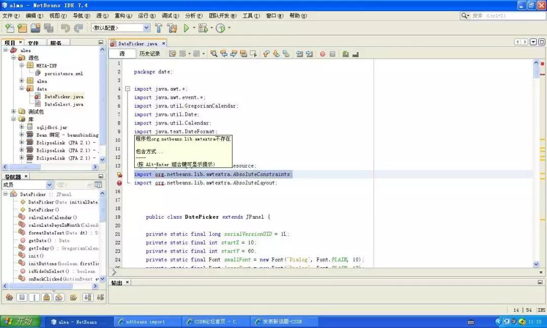Image resolution: width=547 pixels, height=328 pixels.
Task: Click the New Project icon
Action: pos(22,28)
